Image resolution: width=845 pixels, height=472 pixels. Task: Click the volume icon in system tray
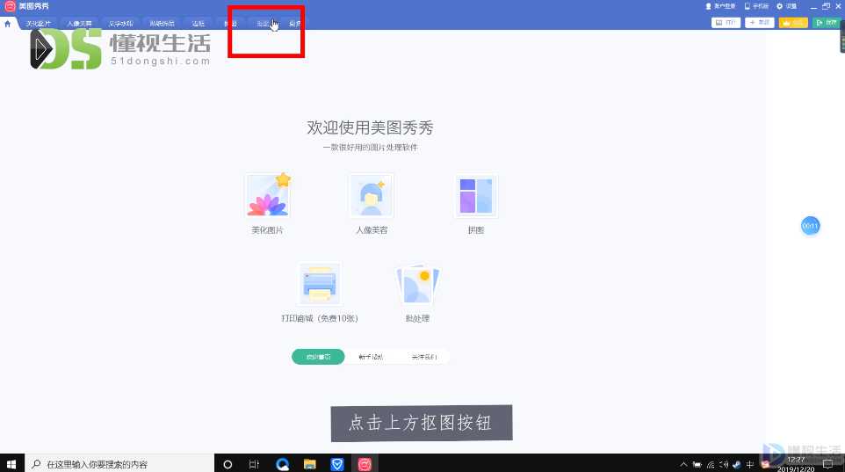[x=724, y=464]
